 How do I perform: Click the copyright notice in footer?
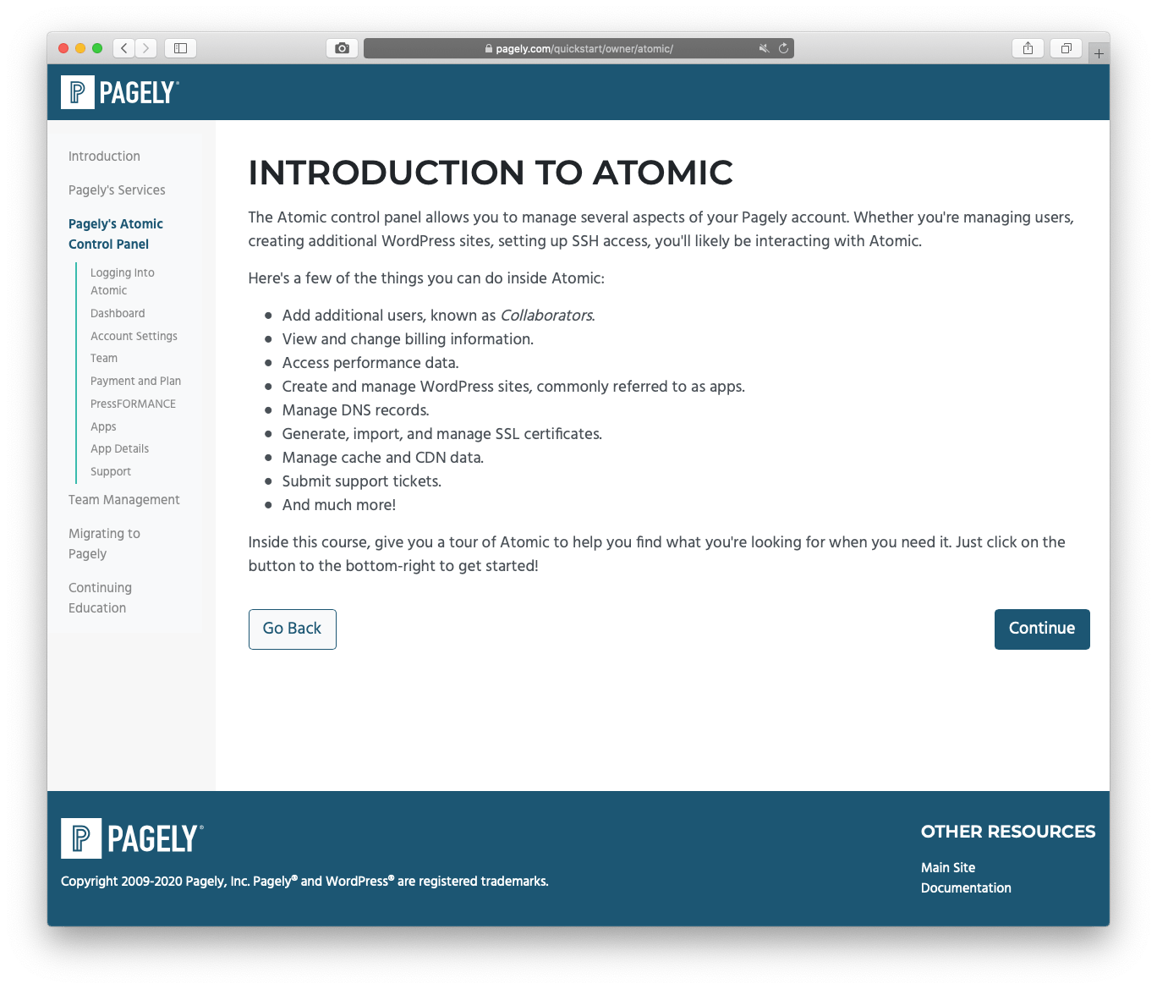click(x=304, y=882)
